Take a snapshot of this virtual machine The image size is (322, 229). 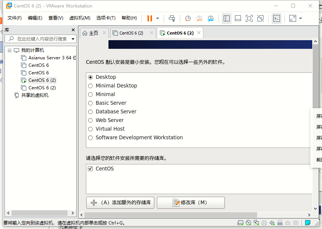click(188, 18)
